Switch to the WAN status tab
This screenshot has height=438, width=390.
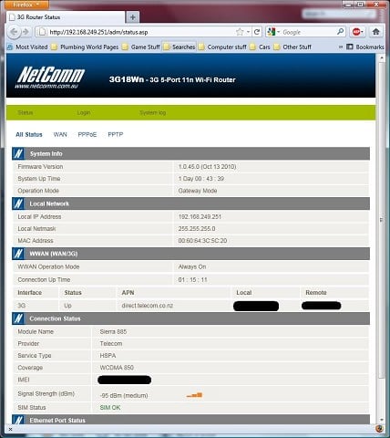60,134
